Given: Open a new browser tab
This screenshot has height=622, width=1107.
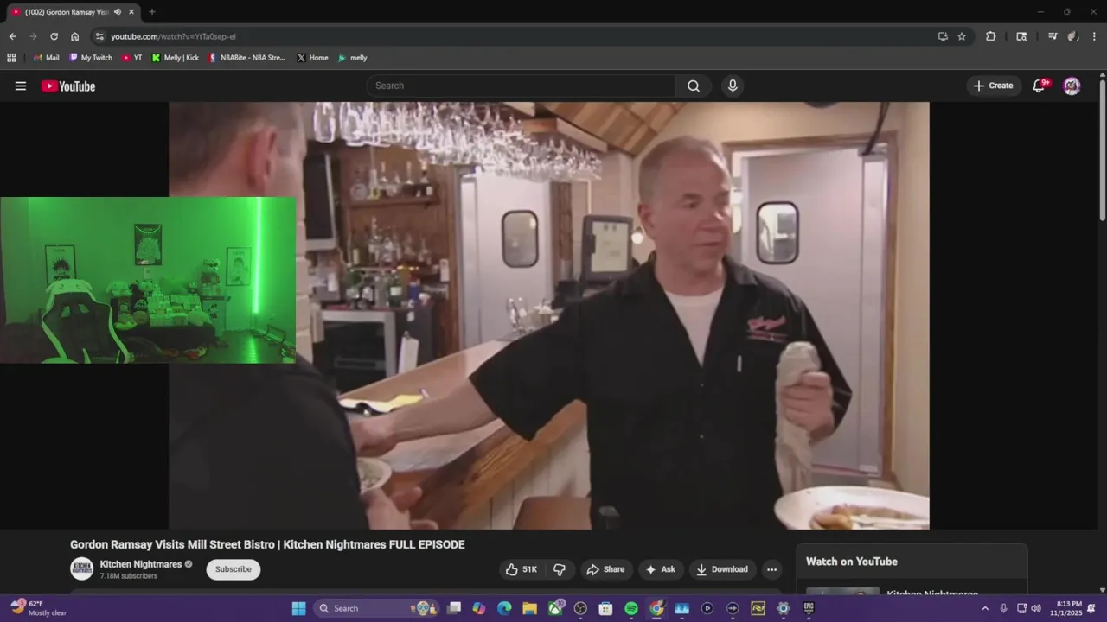Looking at the screenshot, I should tap(152, 12).
